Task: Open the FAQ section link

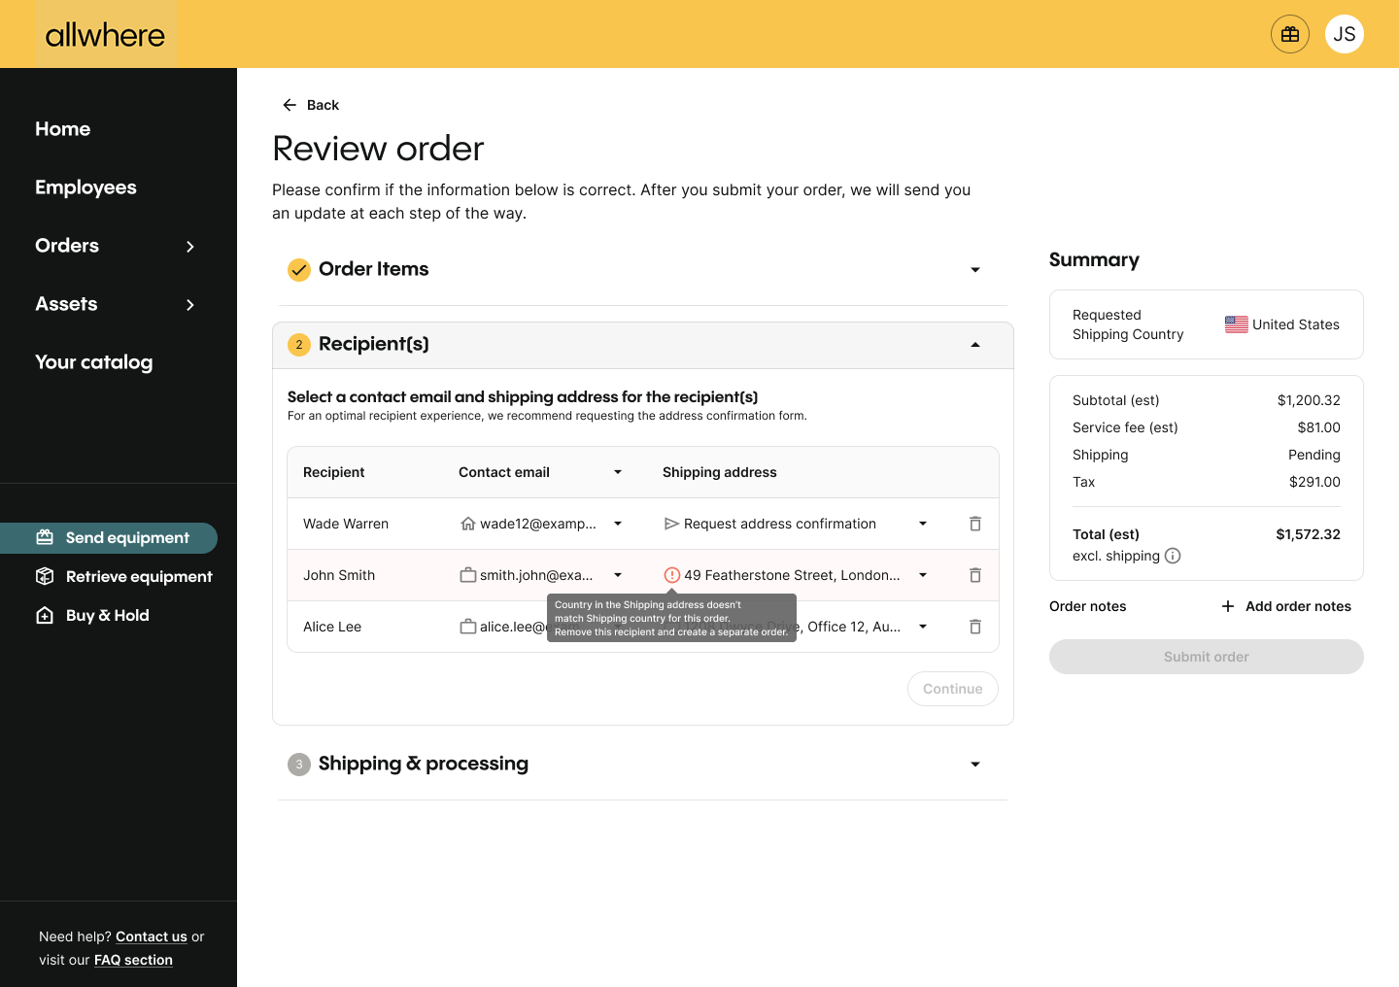Action: (133, 960)
